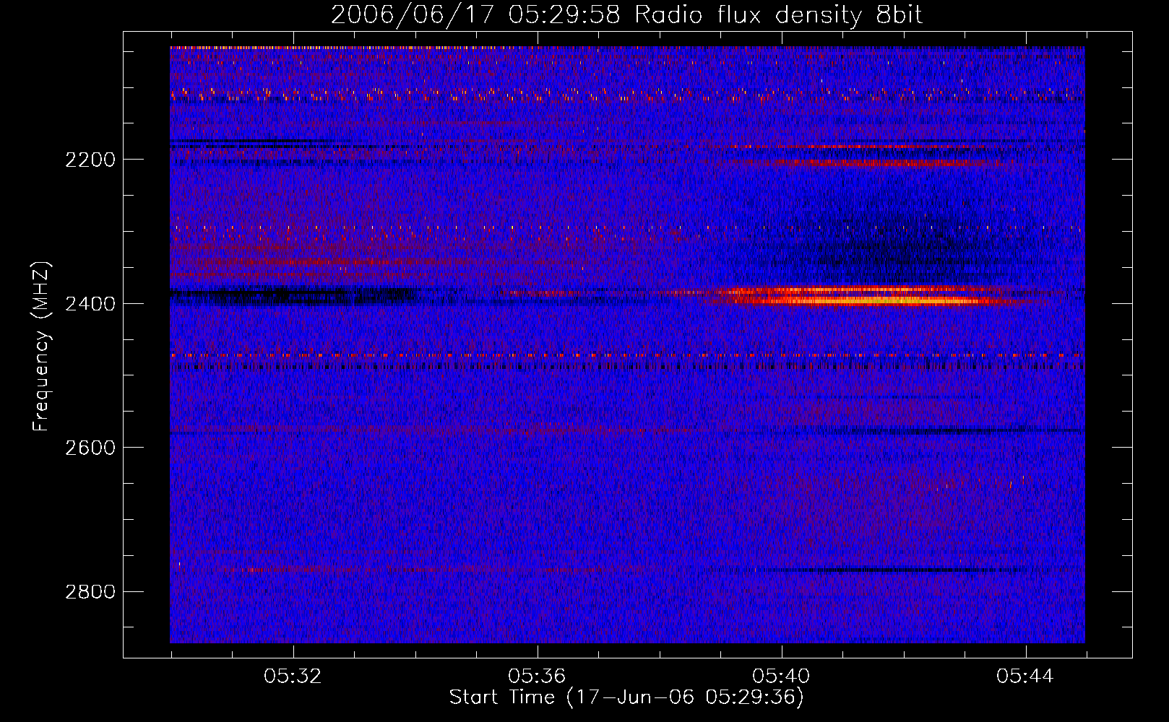Viewport: 1169px width, 722px height.
Task: Click the 05:32 time tick label
Action: [293, 677]
